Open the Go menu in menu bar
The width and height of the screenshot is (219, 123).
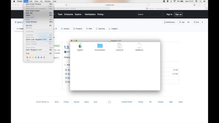41,1
